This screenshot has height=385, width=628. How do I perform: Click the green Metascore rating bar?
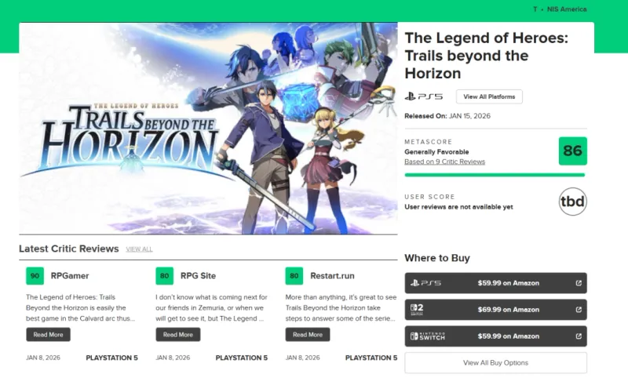[495, 175]
